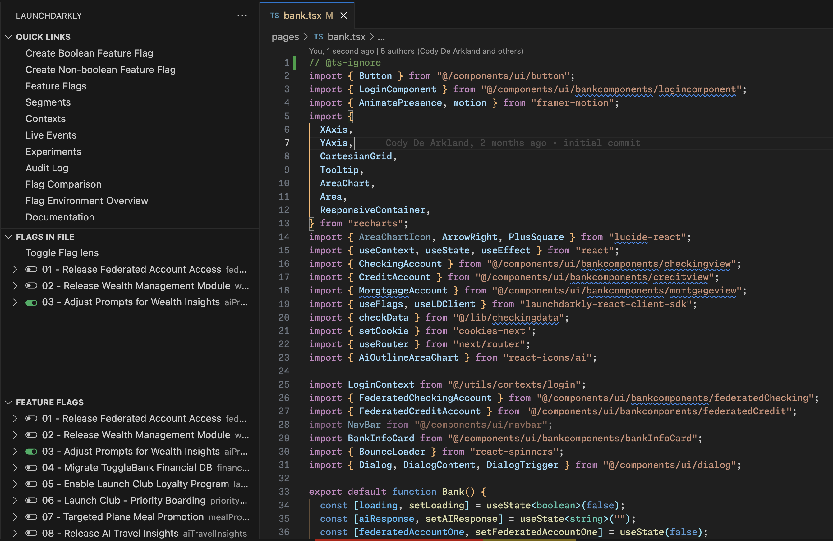Image resolution: width=833 pixels, height=541 pixels.
Task: Click the More Actions (…) icon in LaunchDarkly panel
Action: point(242,16)
